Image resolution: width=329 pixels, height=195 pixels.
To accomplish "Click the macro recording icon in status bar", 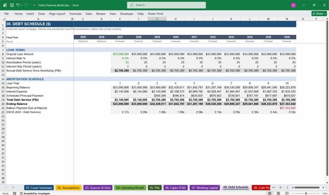I will [x=14, y=193].
